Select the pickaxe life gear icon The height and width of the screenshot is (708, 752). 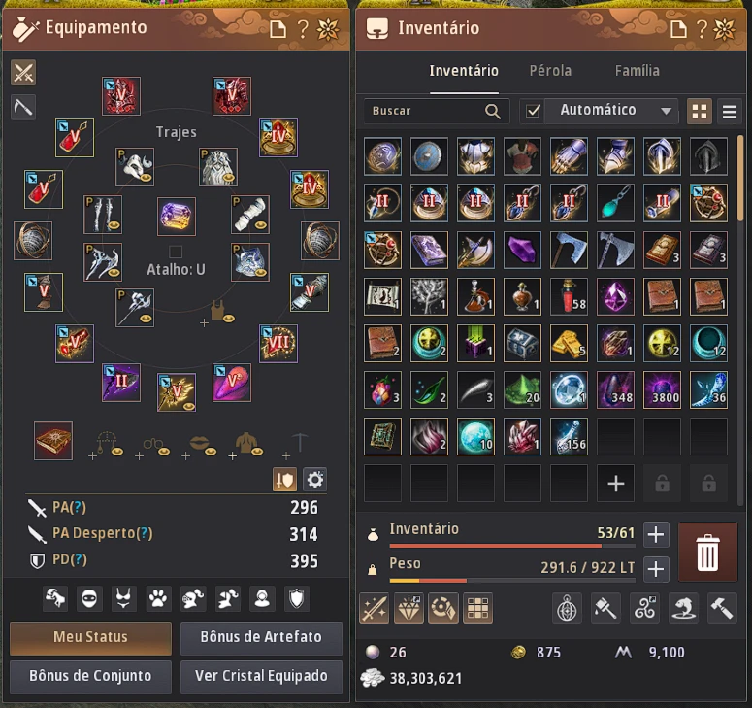(x=23, y=107)
